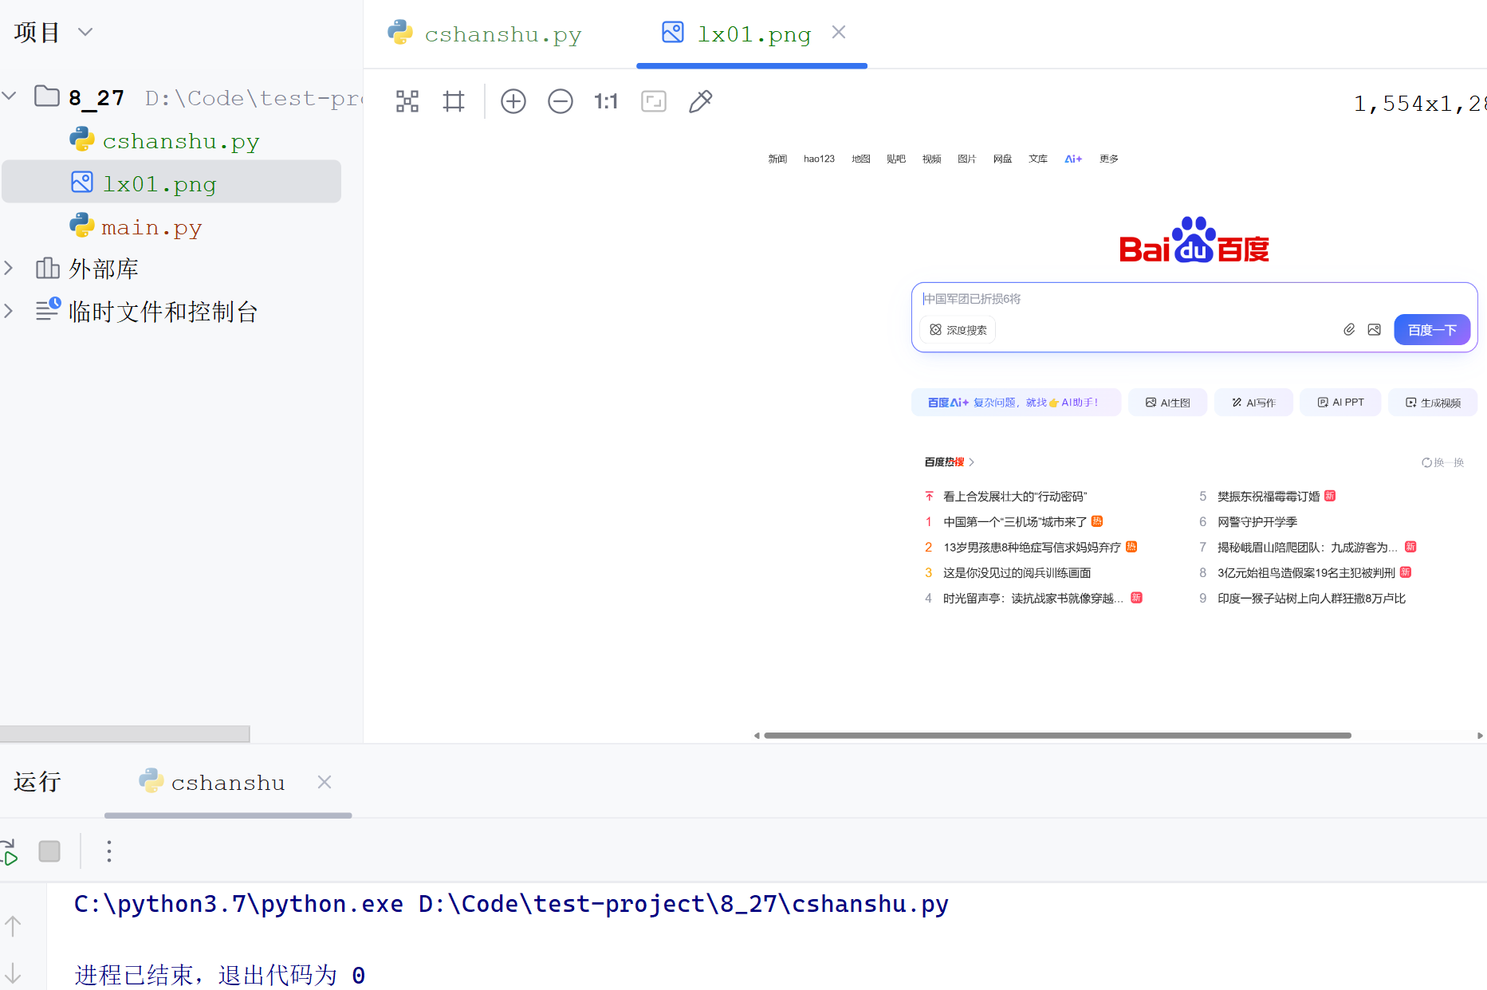Toggle the grid overlay icon
The width and height of the screenshot is (1487, 990).
tap(454, 101)
